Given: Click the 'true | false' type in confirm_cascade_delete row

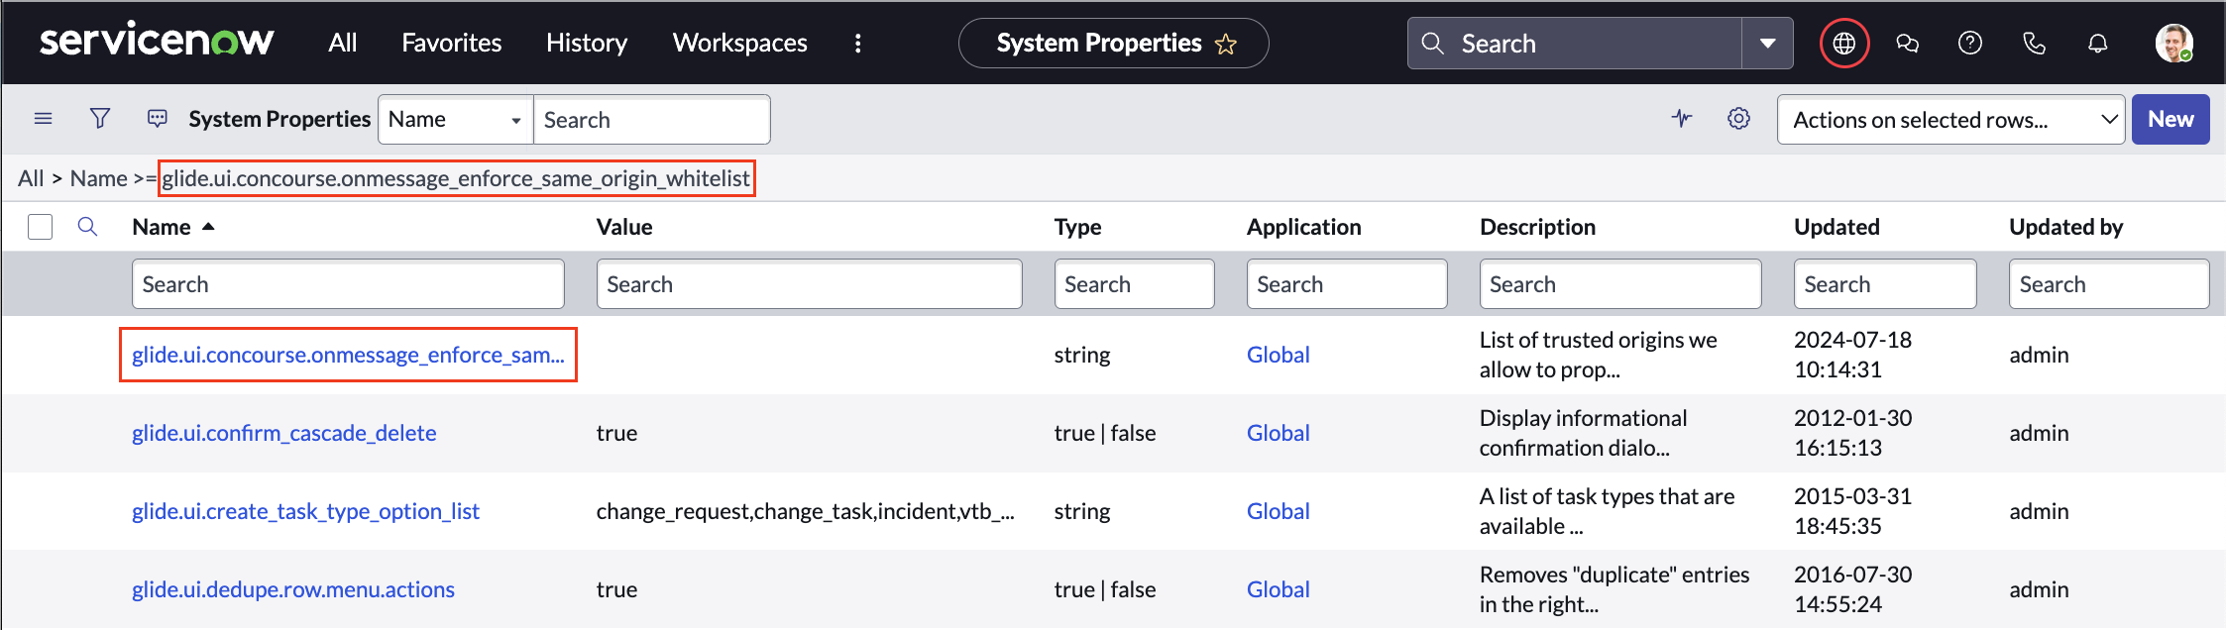Looking at the screenshot, I should pyautogui.click(x=1105, y=433).
